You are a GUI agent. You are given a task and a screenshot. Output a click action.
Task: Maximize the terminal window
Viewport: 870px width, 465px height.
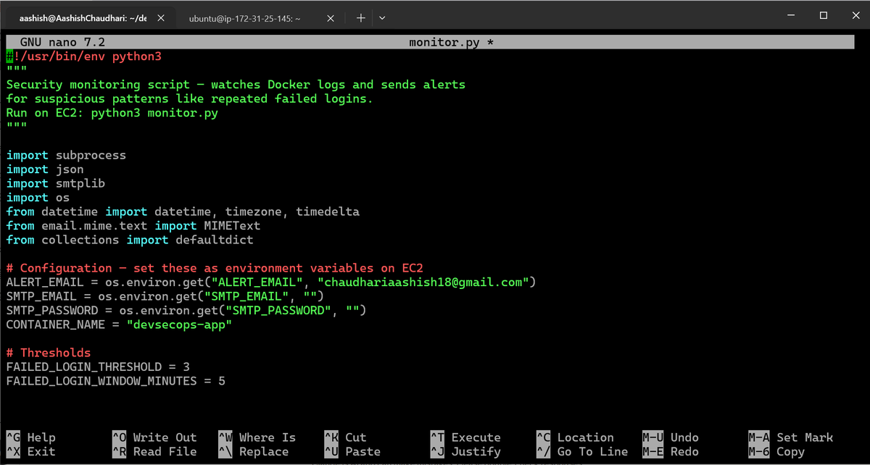click(824, 15)
